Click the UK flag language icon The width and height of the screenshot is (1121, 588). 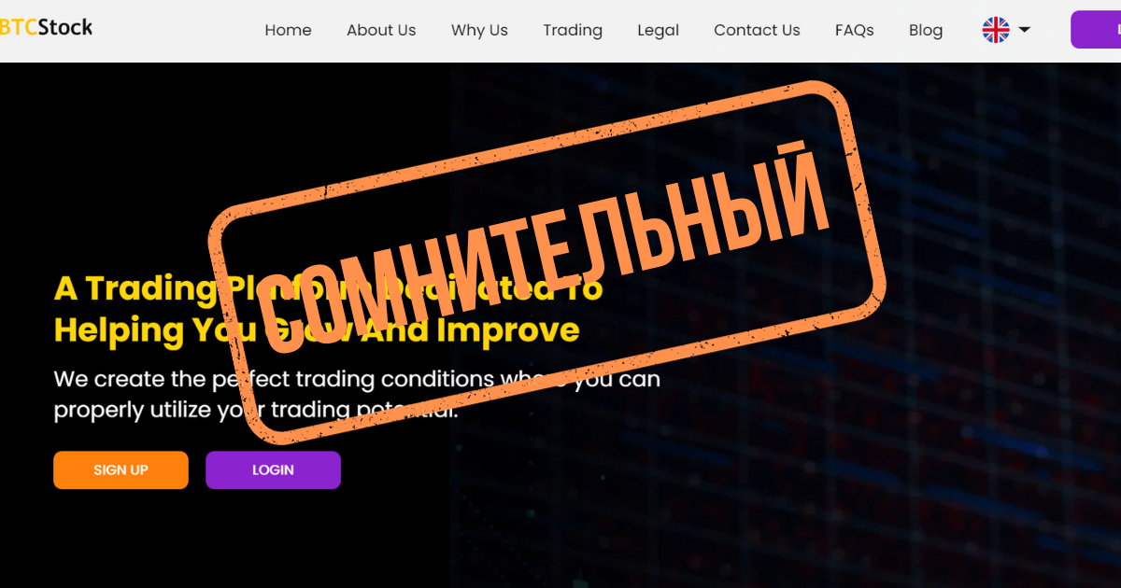click(x=996, y=30)
